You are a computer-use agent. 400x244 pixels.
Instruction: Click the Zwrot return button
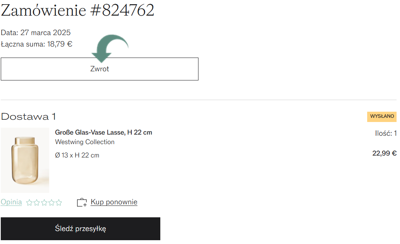[x=100, y=69]
